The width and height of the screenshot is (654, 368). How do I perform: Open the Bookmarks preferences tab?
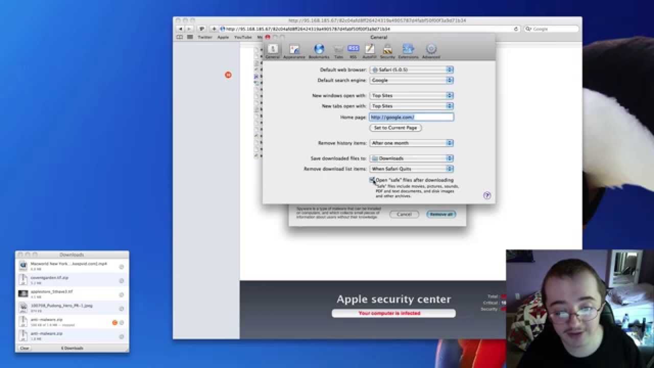pyautogui.click(x=319, y=51)
